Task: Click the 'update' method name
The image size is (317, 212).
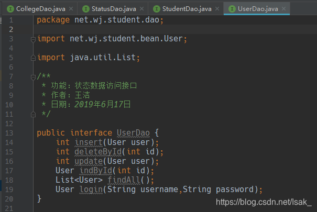Action: [89, 161]
